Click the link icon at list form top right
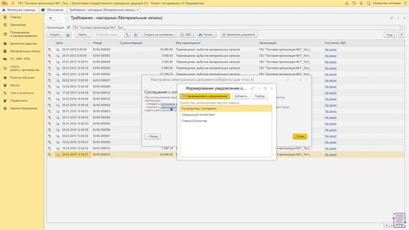 [392, 18]
